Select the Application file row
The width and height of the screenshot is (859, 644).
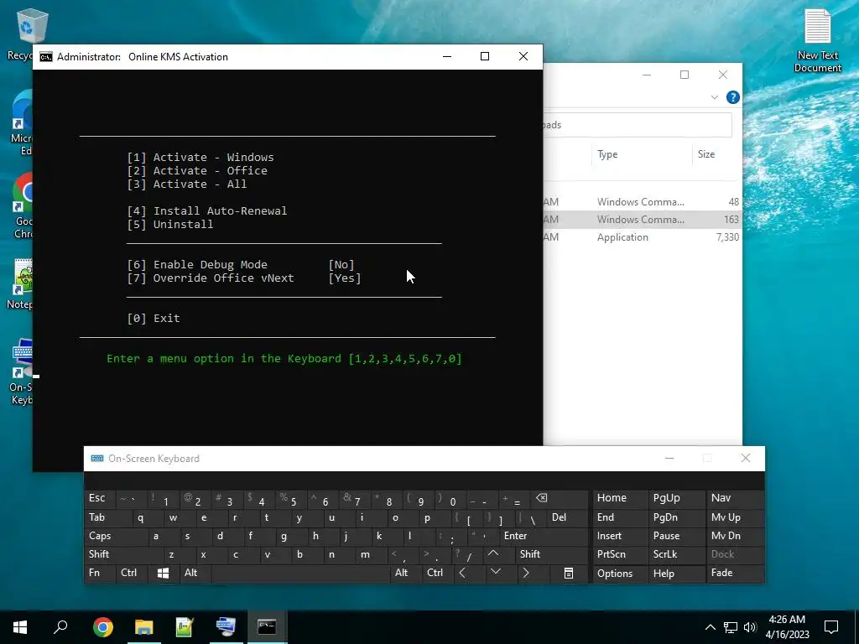click(643, 237)
